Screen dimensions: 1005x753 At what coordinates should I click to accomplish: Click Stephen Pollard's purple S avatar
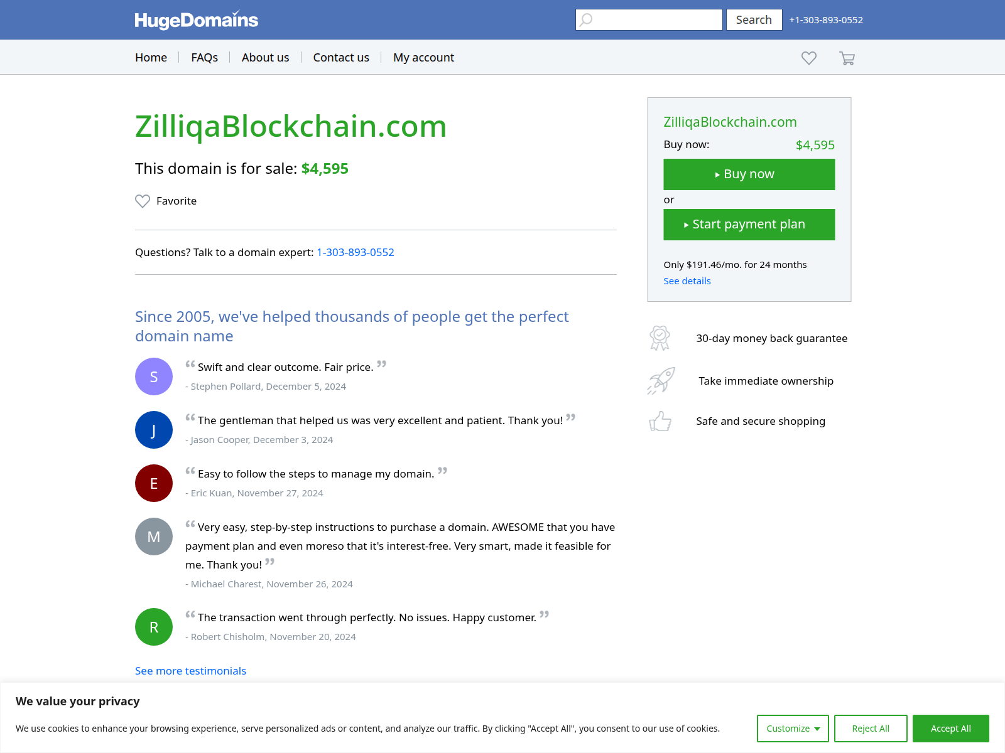[154, 376]
